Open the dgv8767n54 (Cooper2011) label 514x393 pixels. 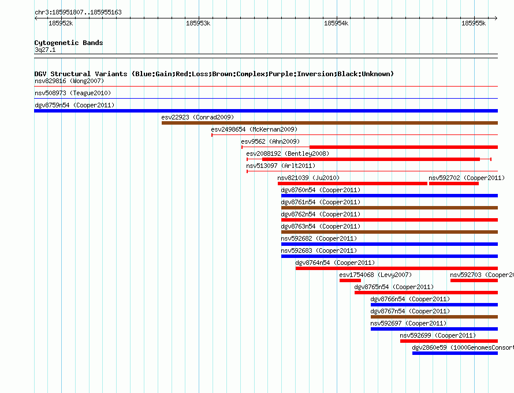click(x=410, y=311)
